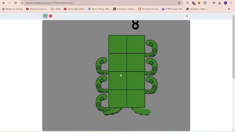The height and width of the screenshot is (132, 235).
Task: Exit fullscreen mode via the shrink icon
Action: [187, 16]
